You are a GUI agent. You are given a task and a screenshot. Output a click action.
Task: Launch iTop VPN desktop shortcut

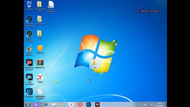point(29,93)
